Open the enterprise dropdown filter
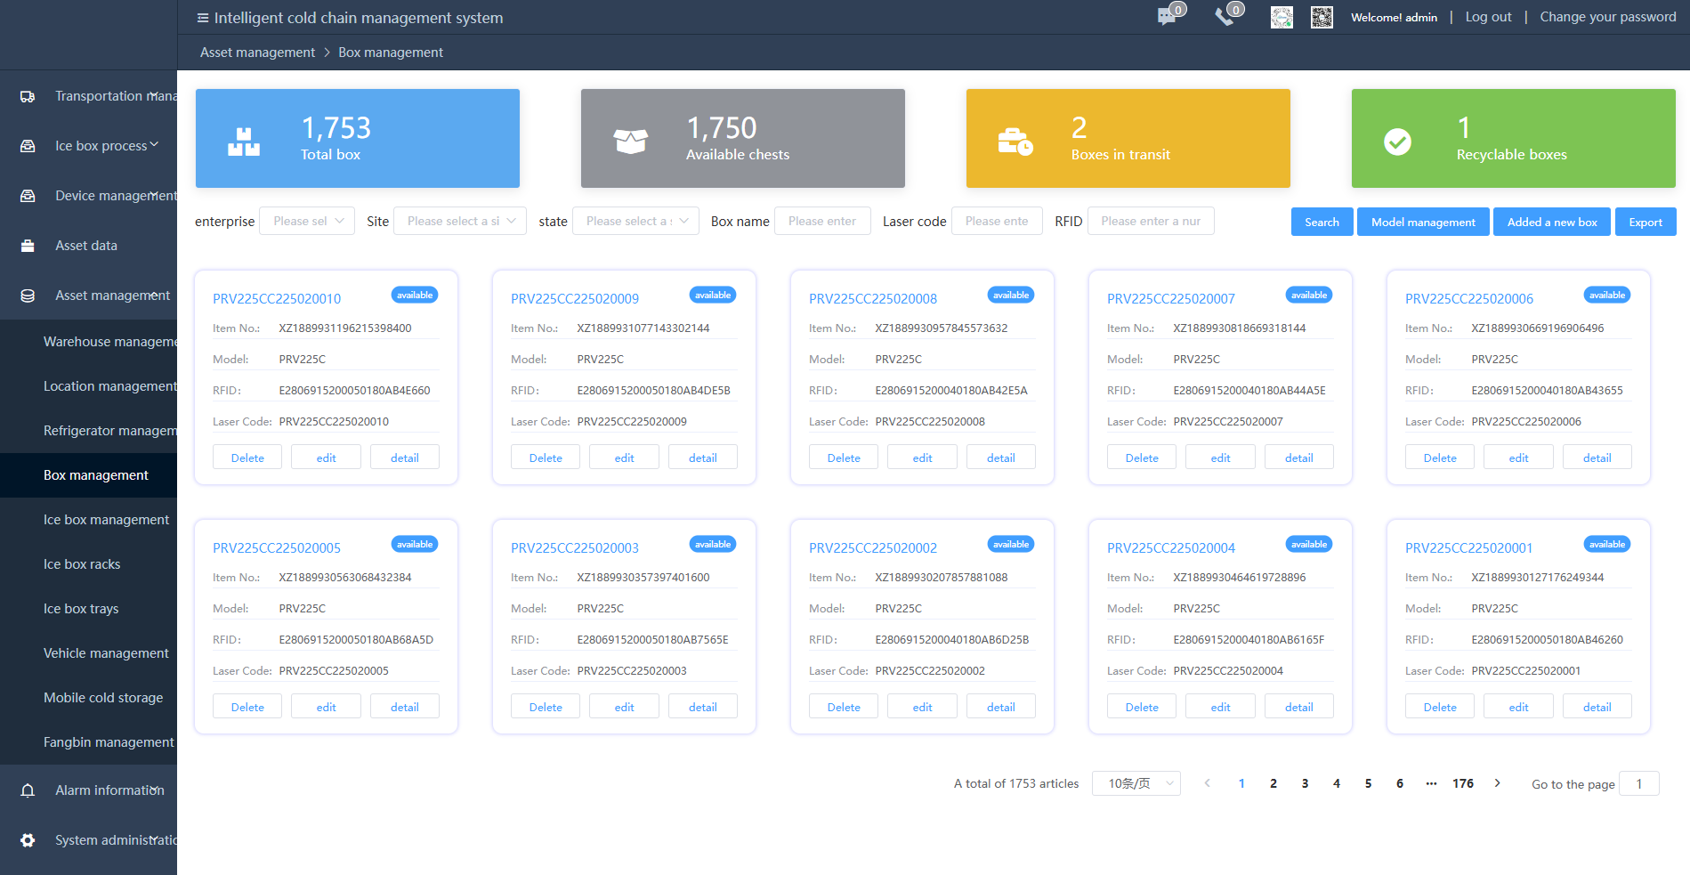The image size is (1690, 875). [x=307, y=221]
